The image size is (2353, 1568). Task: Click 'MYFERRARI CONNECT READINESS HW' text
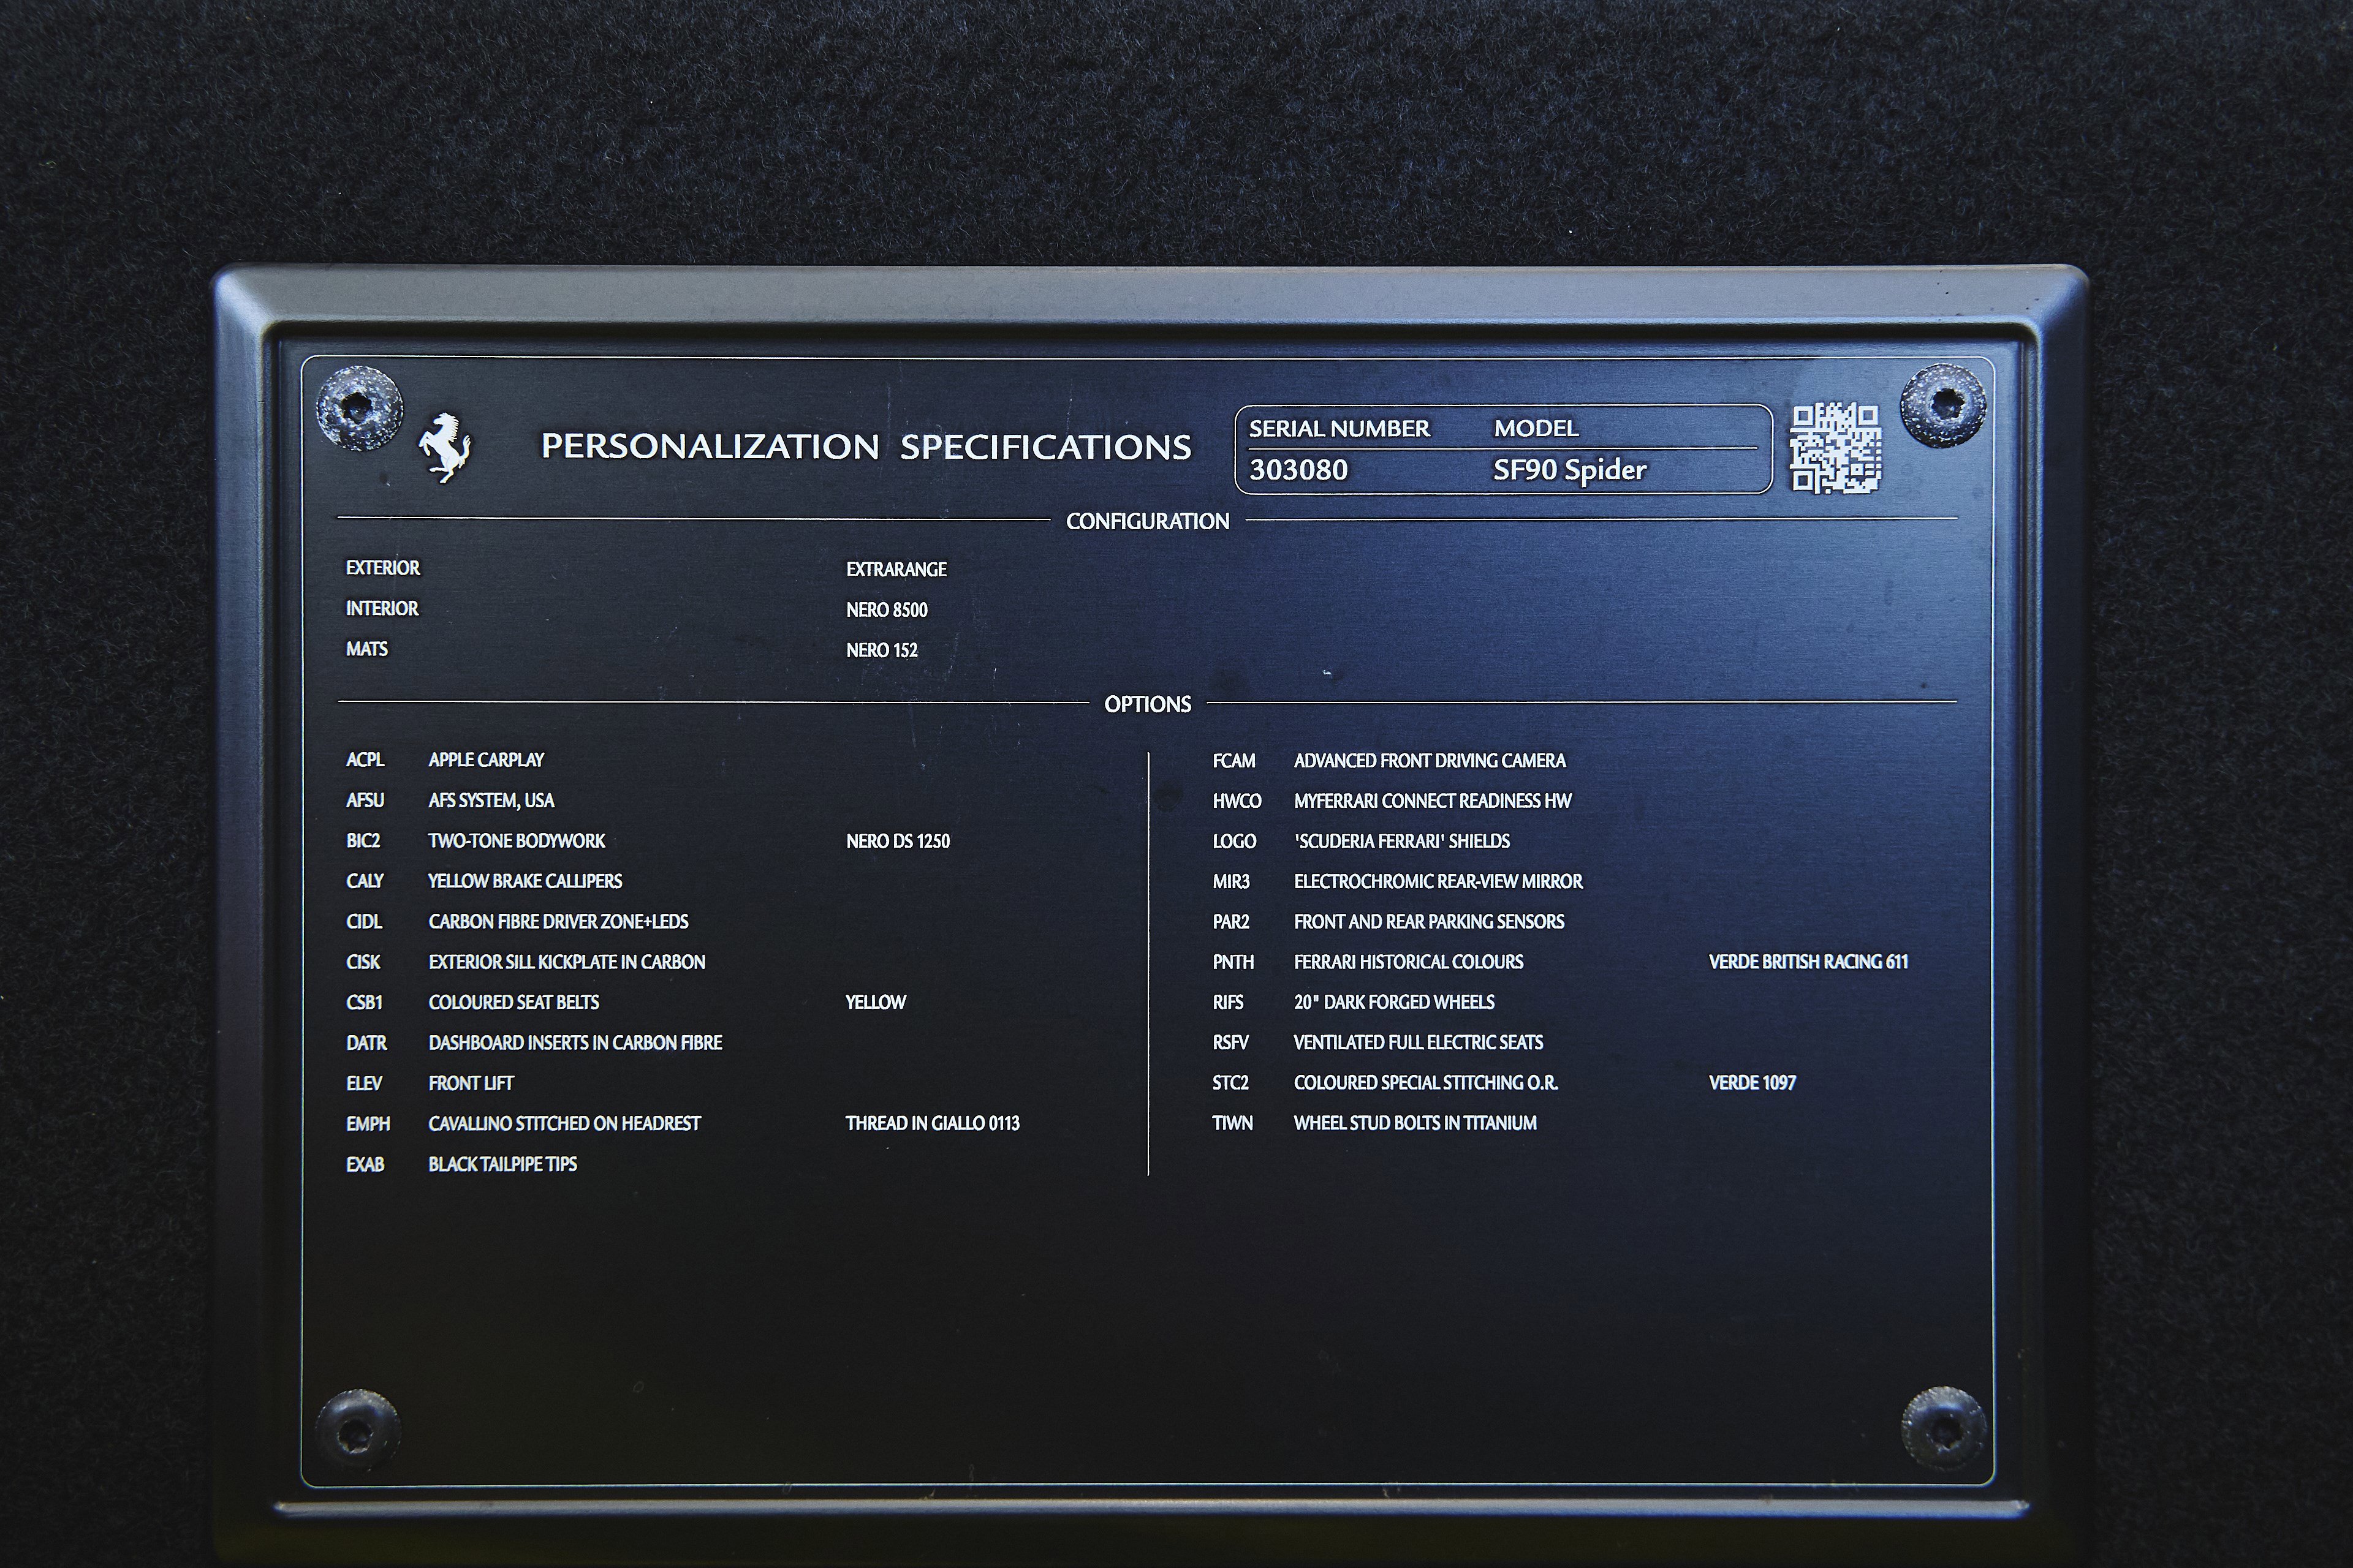[1433, 801]
